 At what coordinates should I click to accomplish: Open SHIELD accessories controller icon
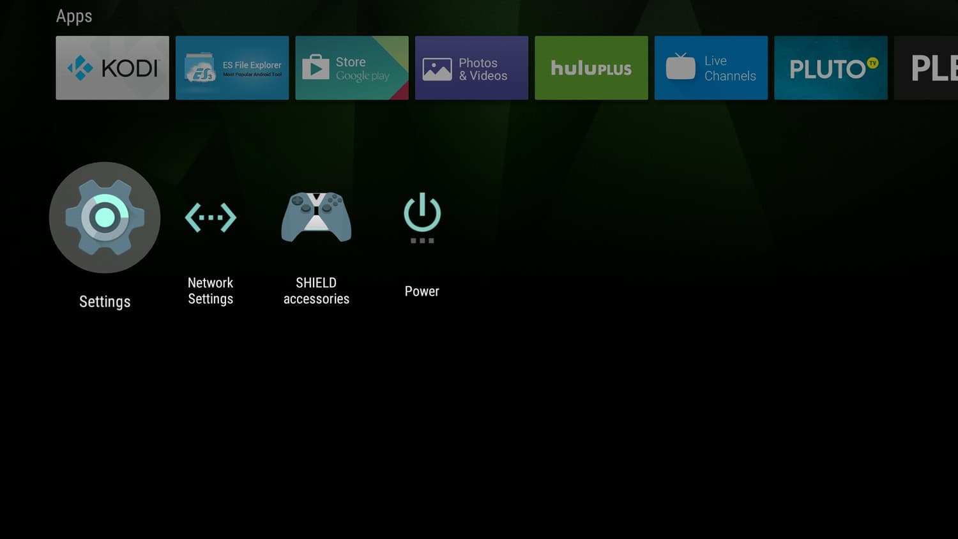click(x=316, y=217)
